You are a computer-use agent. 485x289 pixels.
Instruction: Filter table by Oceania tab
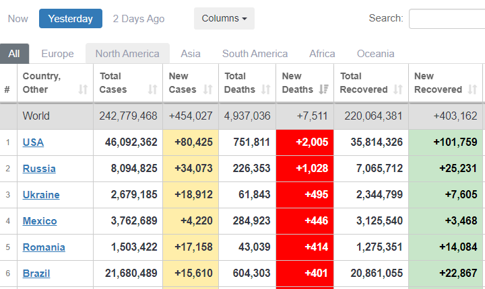[375, 54]
